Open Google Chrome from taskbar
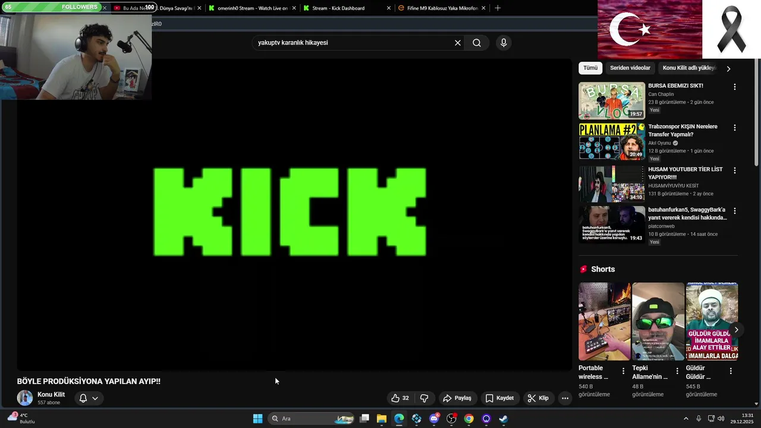 click(469, 418)
